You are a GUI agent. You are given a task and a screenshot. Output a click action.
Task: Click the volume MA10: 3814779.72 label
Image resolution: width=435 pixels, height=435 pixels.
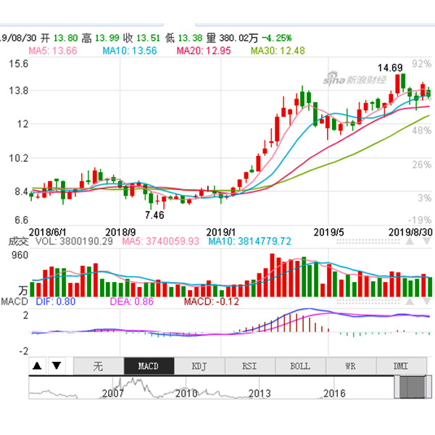(x=249, y=241)
